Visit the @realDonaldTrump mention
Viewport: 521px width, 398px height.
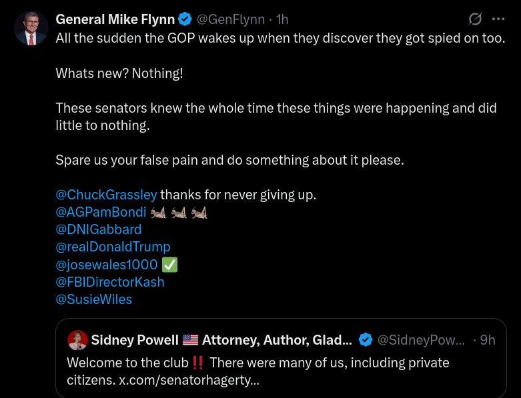click(113, 247)
